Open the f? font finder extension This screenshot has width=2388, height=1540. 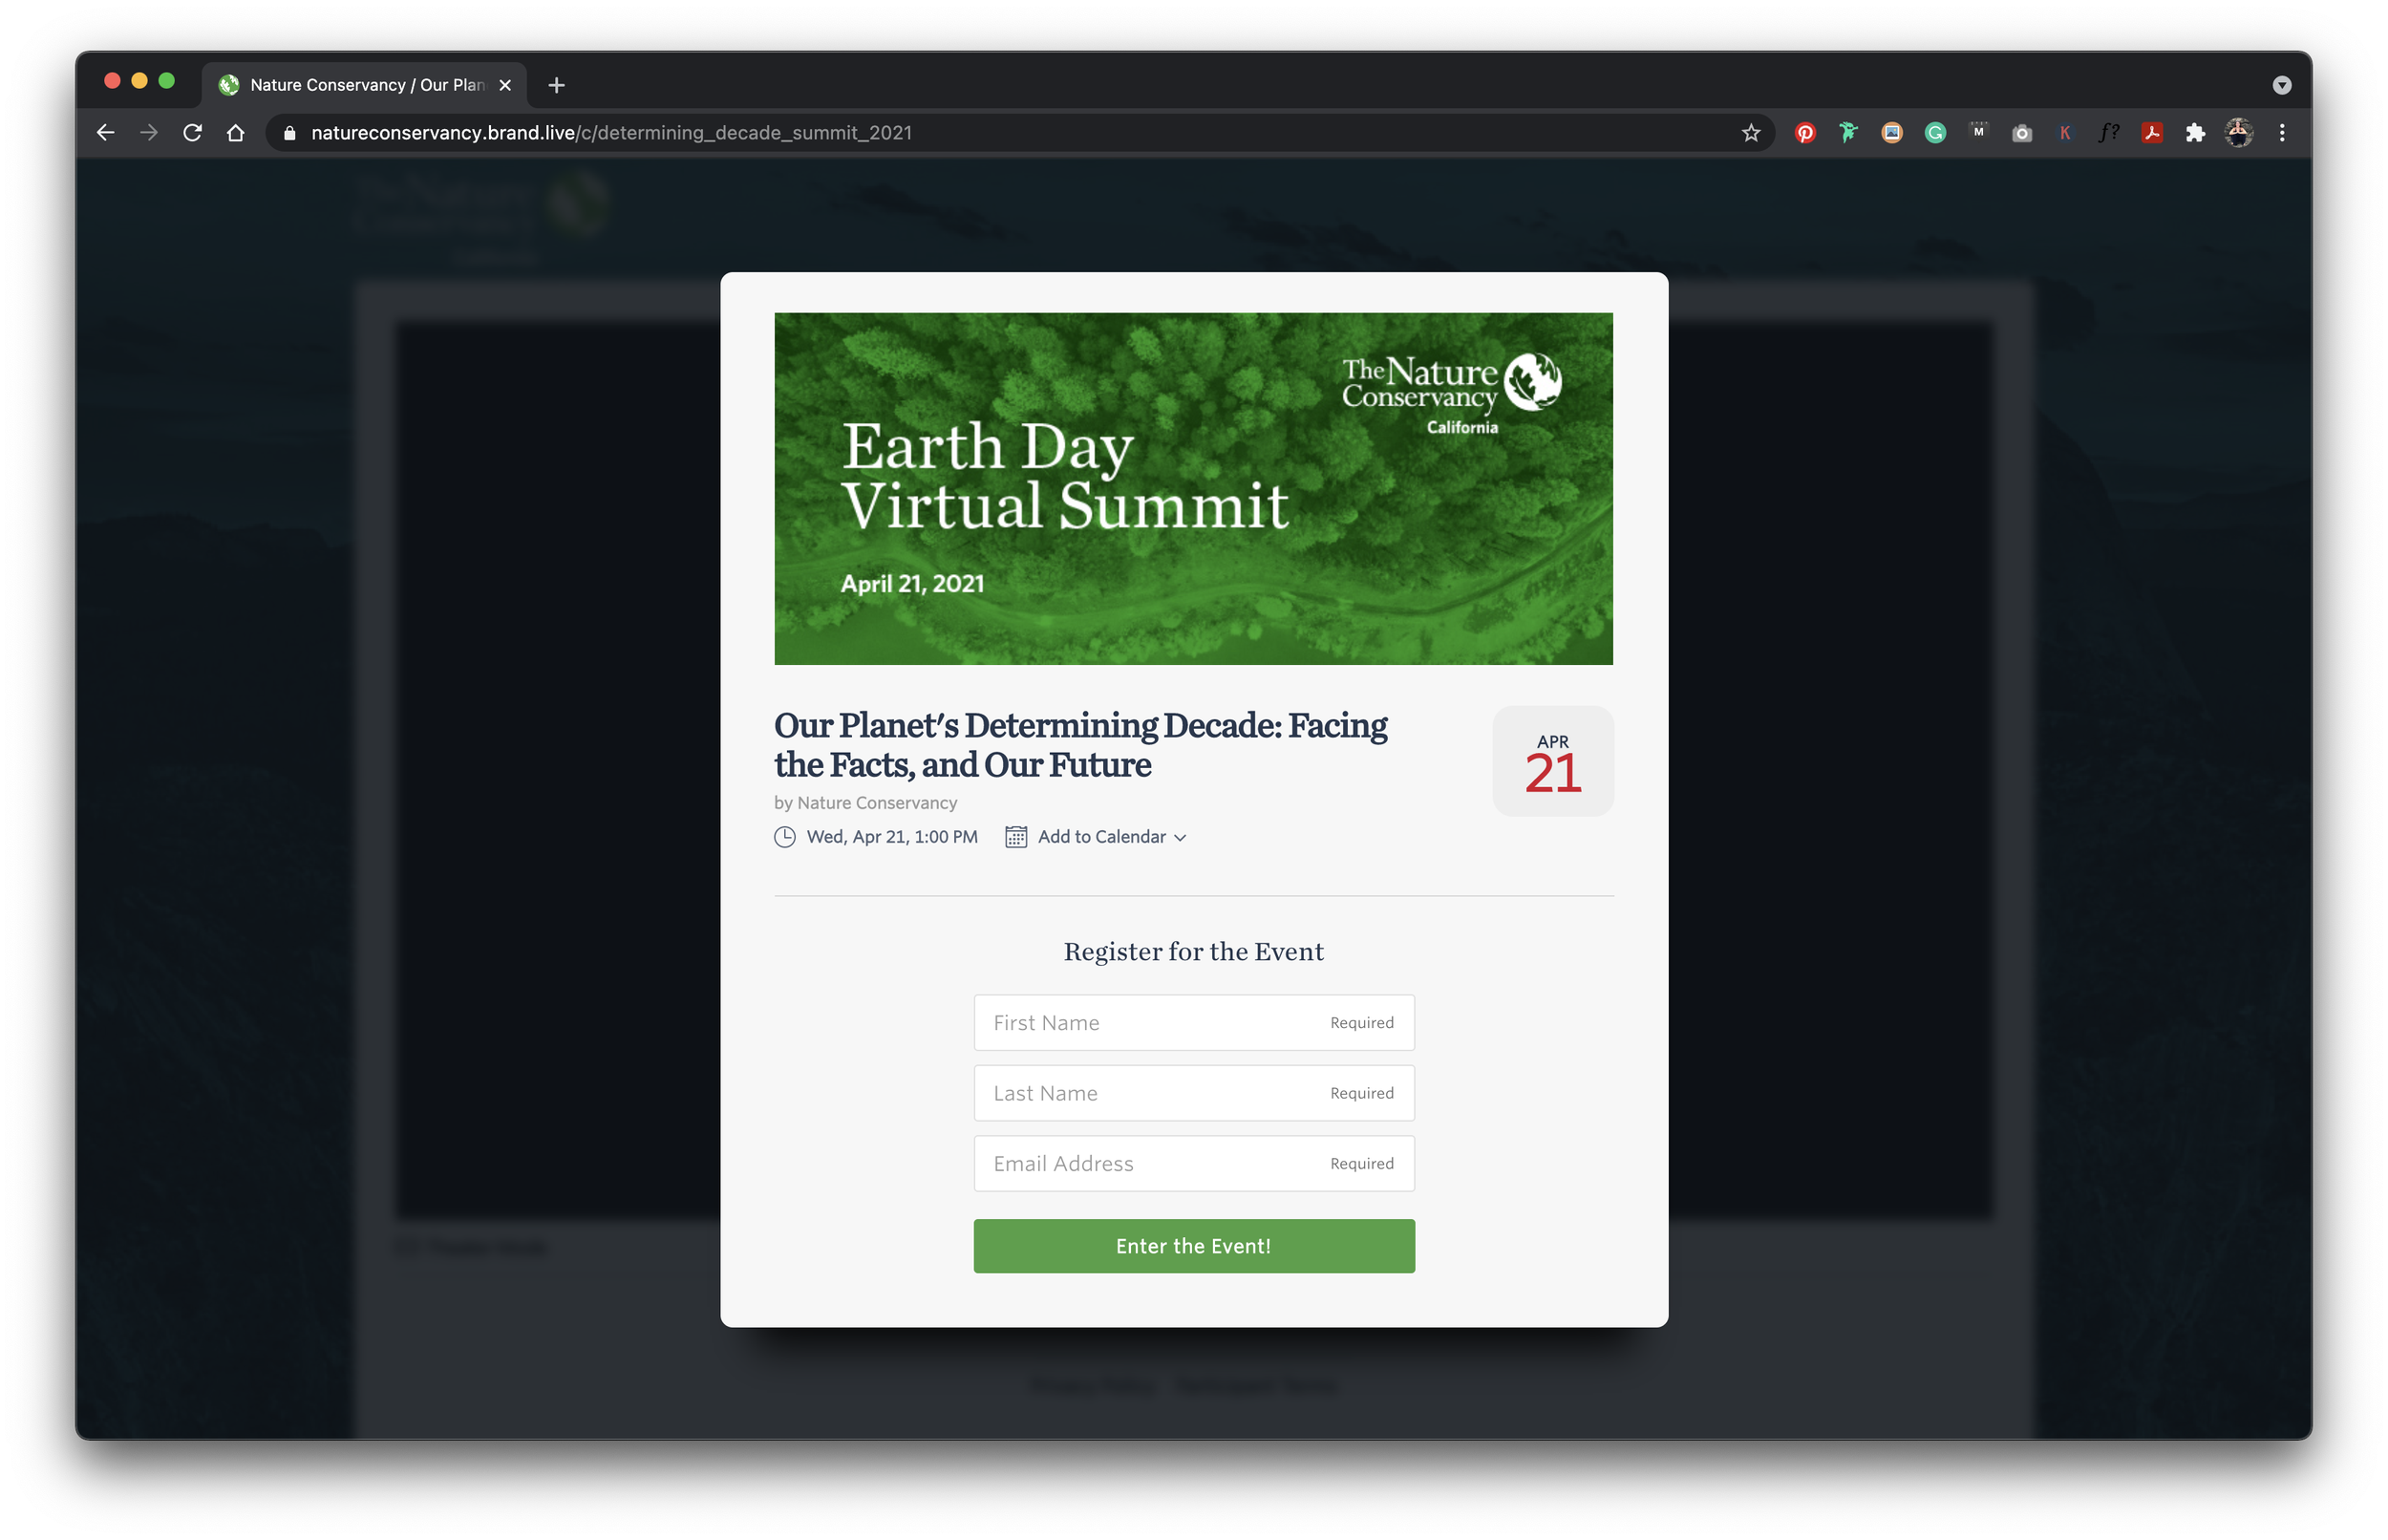[2109, 133]
